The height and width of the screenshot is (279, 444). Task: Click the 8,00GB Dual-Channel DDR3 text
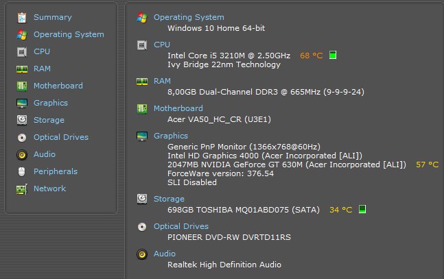[x=266, y=92]
